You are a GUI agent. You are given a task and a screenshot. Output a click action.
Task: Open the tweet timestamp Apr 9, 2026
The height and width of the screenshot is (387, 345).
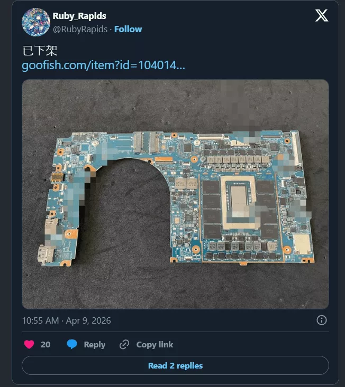point(66,320)
